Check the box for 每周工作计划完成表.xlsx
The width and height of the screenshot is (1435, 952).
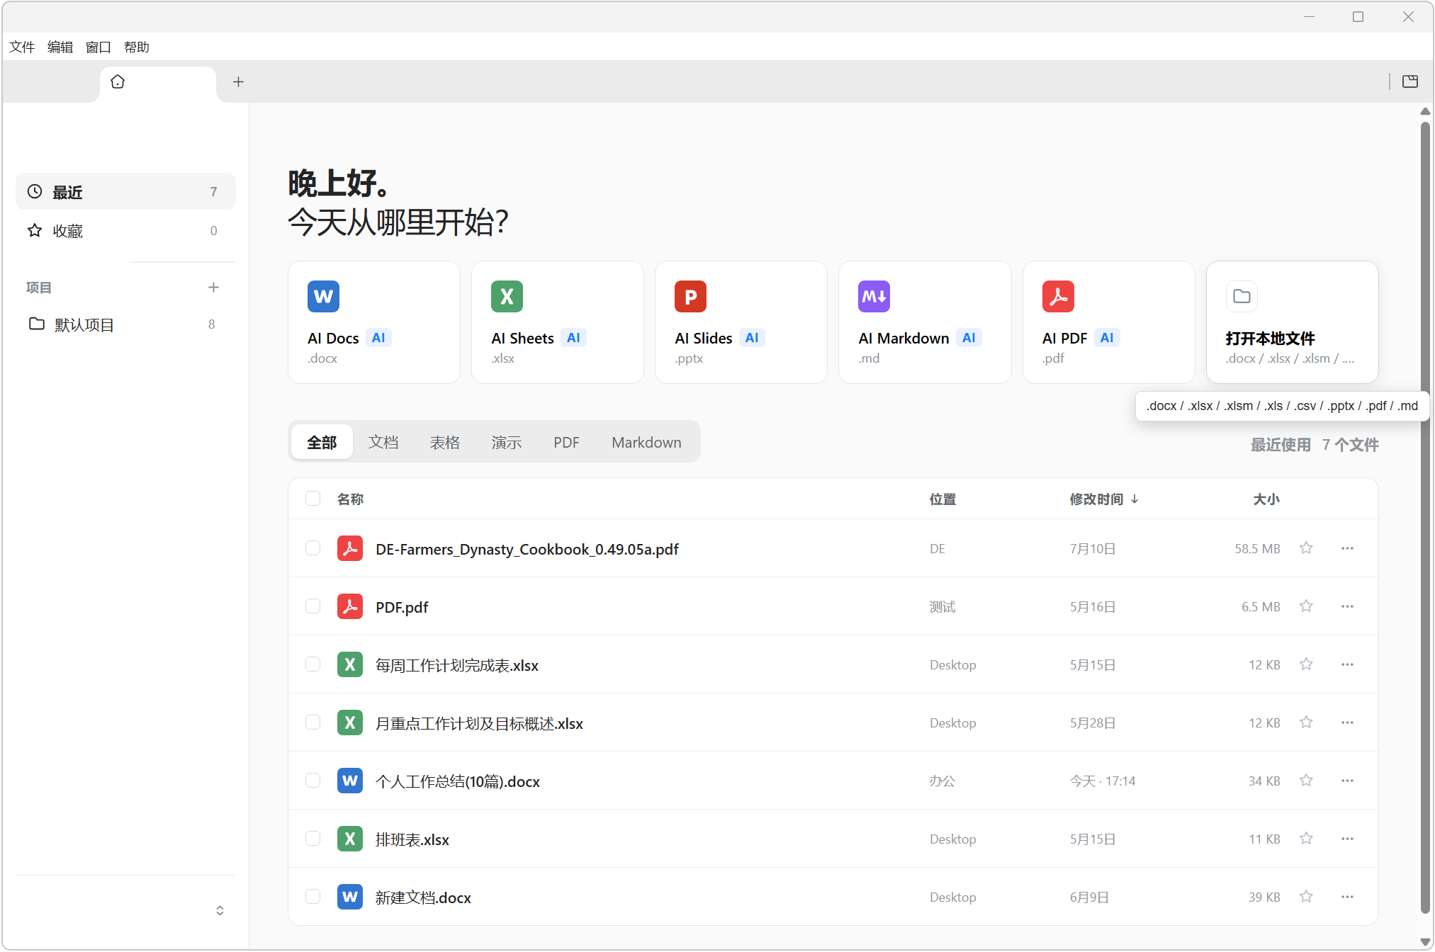click(313, 664)
